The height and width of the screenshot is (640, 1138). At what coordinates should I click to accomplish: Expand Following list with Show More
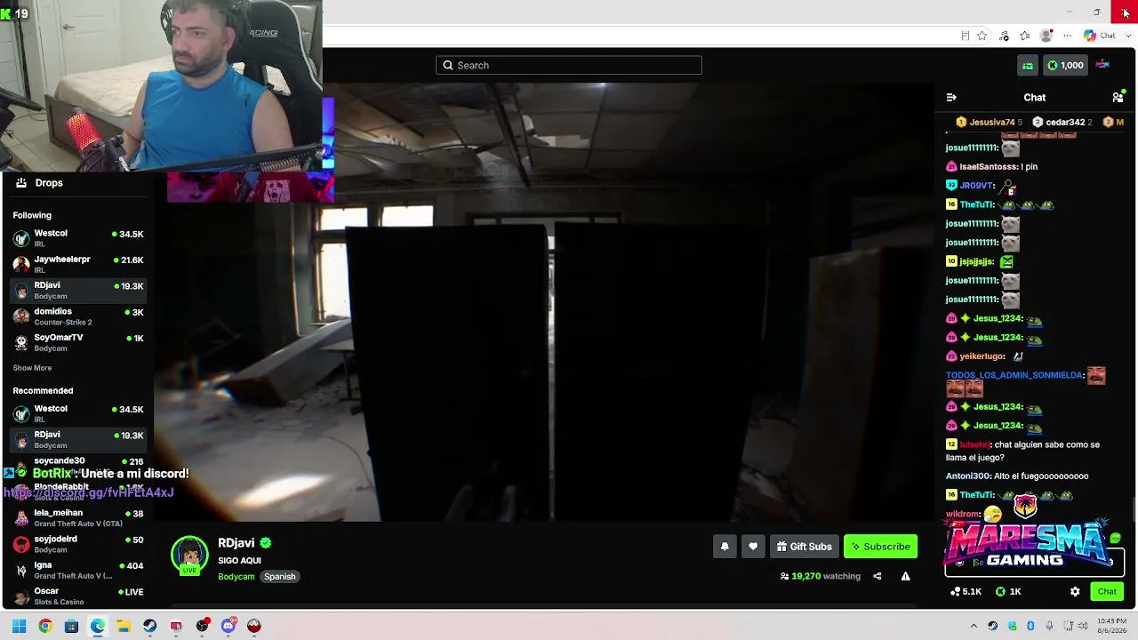[x=32, y=368]
